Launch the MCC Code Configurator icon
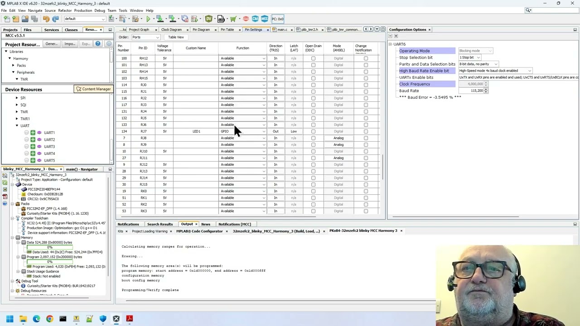This screenshot has width=580, height=326. 265,19
